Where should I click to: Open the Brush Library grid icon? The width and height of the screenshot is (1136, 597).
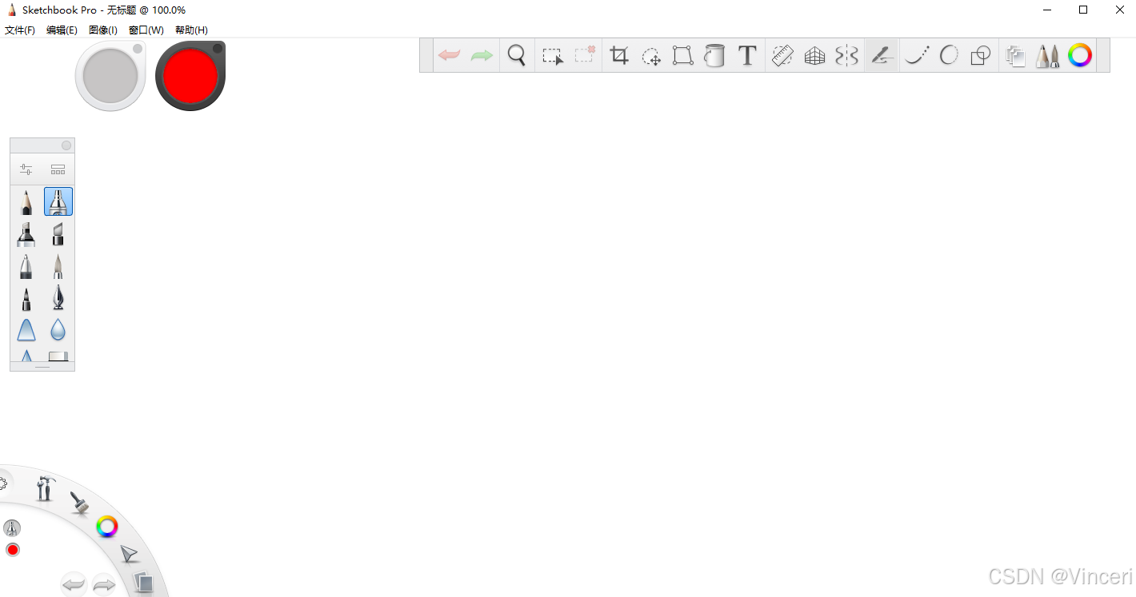tap(58, 169)
